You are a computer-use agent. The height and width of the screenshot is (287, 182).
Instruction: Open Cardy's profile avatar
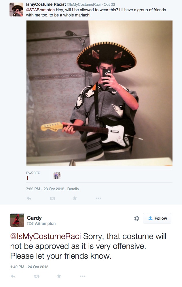pyautogui.click(x=17, y=220)
